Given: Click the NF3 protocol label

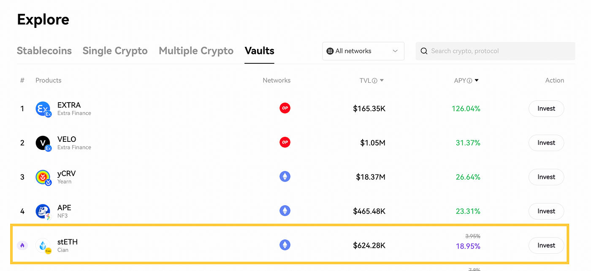Looking at the screenshot, I should (62, 216).
